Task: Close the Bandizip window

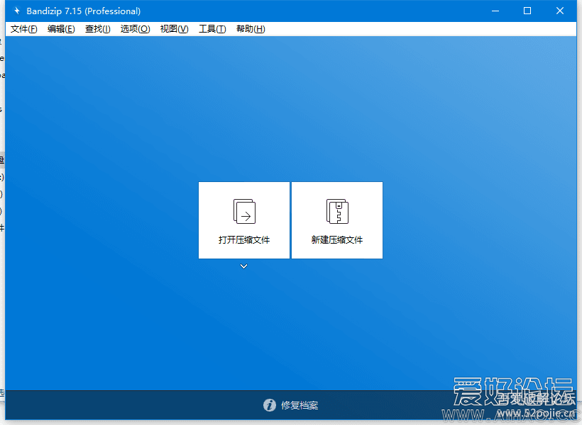Action: [559, 11]
